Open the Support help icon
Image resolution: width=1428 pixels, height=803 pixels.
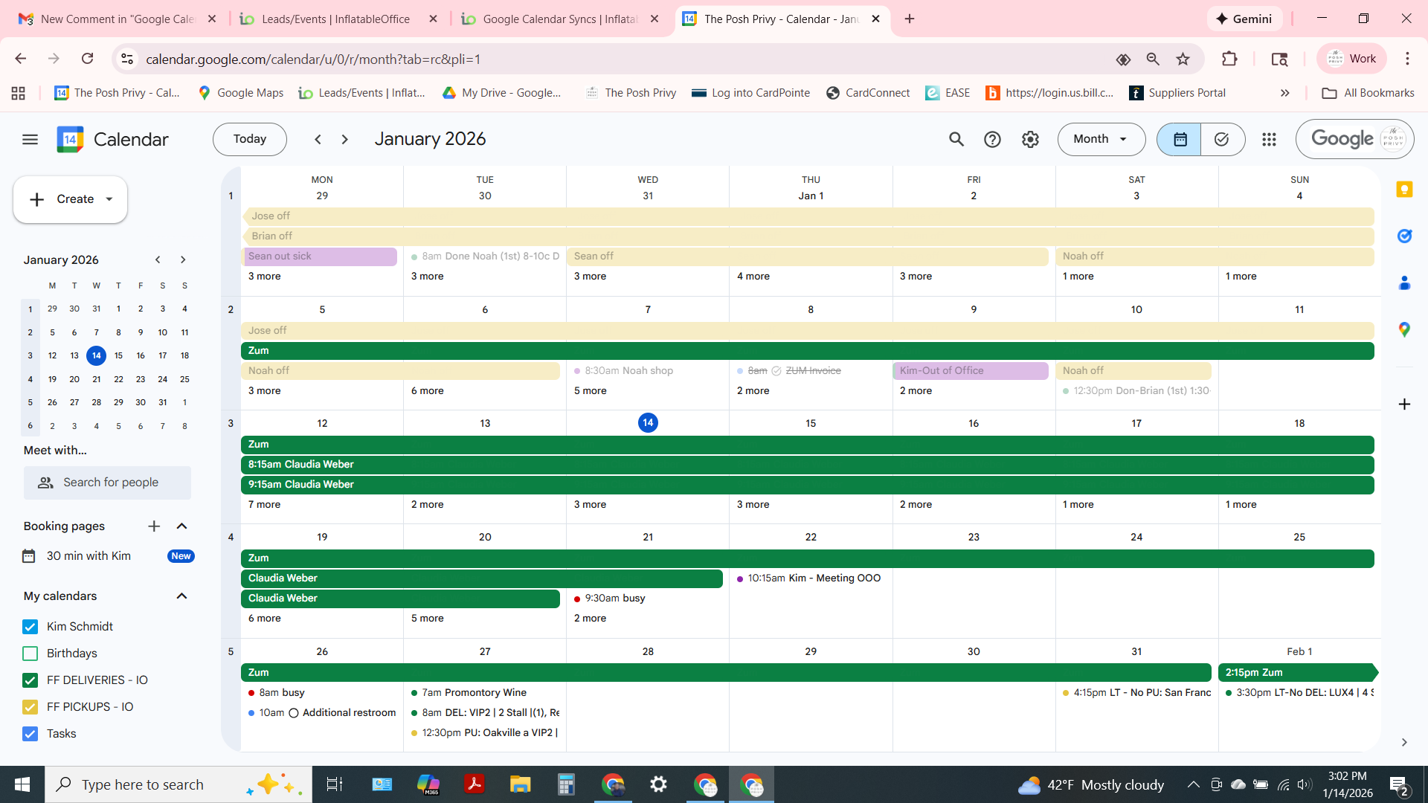(992, 139)
